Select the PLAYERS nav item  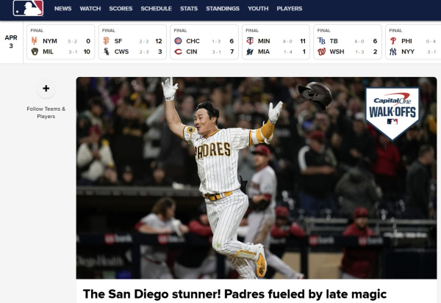click(290, 9)
